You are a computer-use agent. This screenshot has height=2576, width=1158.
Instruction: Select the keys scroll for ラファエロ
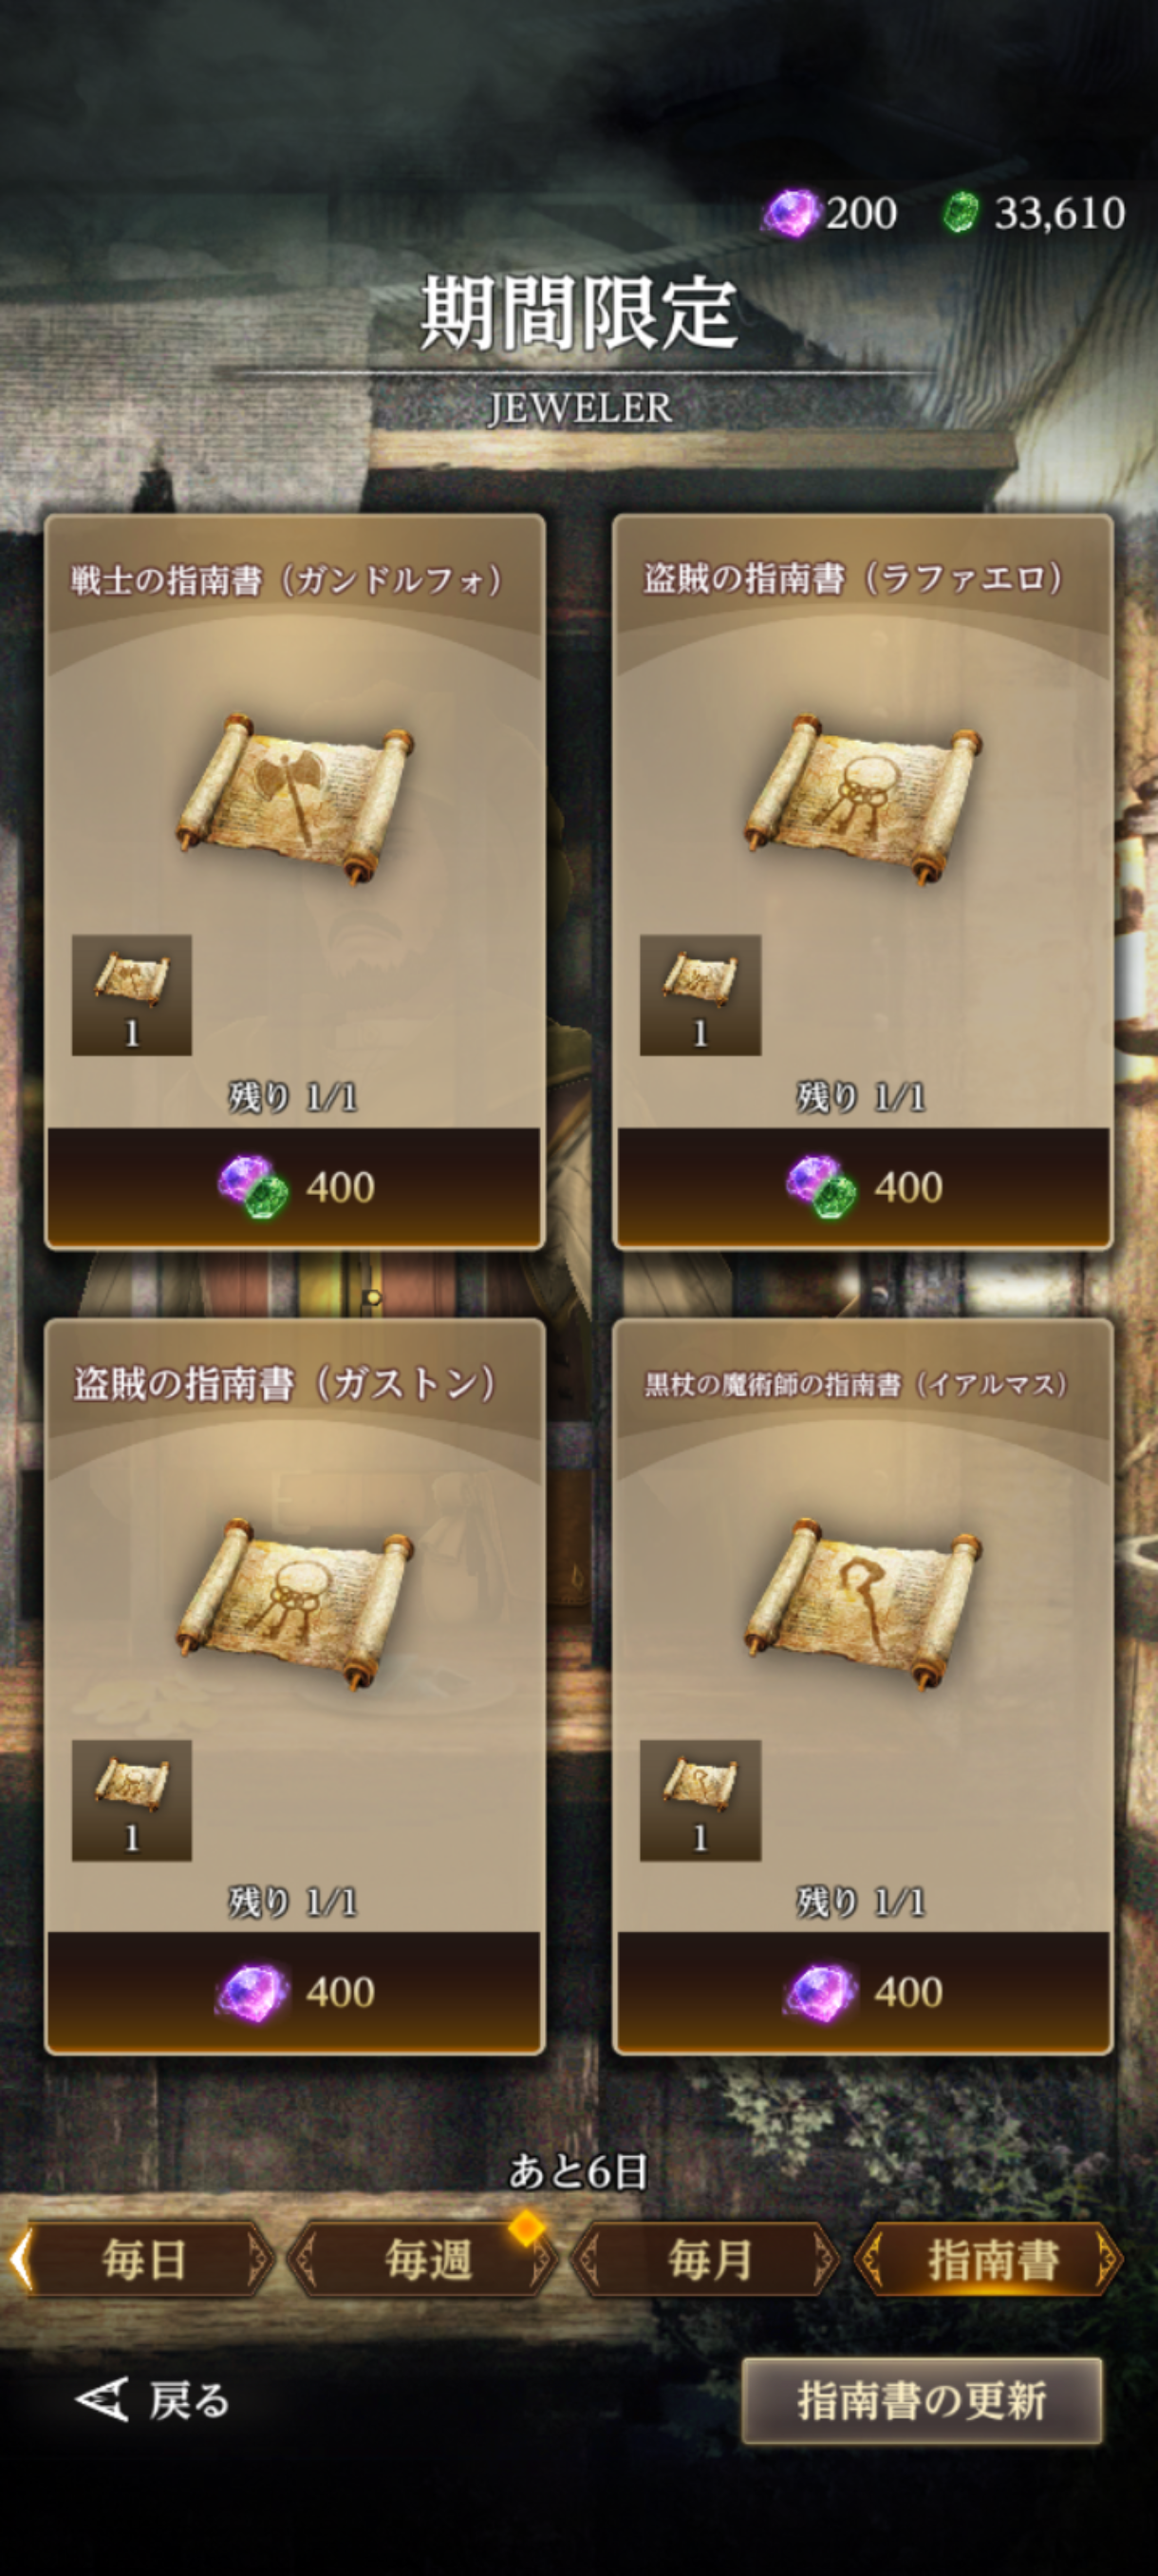[x=863, y=798]
